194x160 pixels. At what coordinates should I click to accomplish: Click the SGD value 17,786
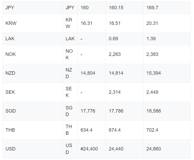pyautogui.click(x=116, y=111)
